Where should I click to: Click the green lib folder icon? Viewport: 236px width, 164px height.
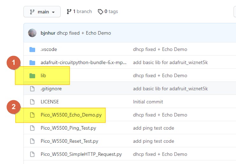pyautogui.click(x=32, y=75)
